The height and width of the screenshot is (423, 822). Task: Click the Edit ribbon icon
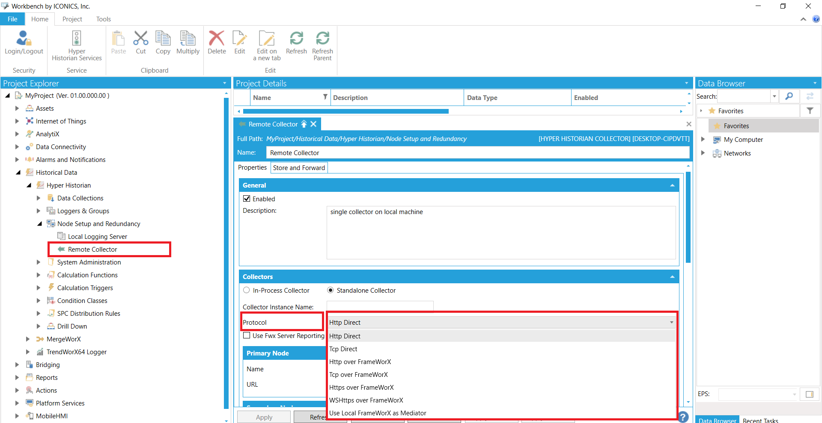coord(240,38)
